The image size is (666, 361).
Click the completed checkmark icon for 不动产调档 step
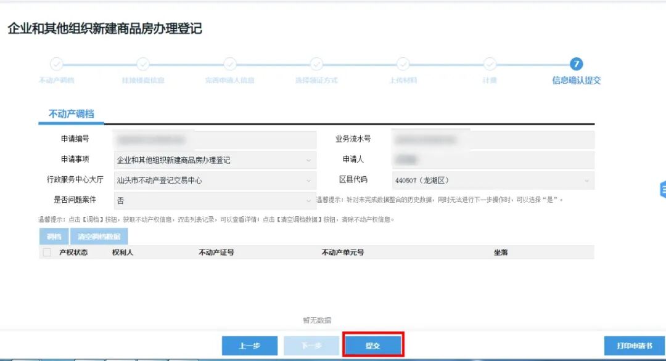click(x=57, y=64)
